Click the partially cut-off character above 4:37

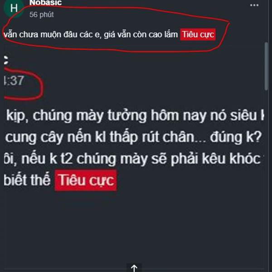[6, 60]
